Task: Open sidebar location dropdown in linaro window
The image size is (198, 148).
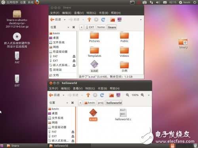Action: (68, 27)
